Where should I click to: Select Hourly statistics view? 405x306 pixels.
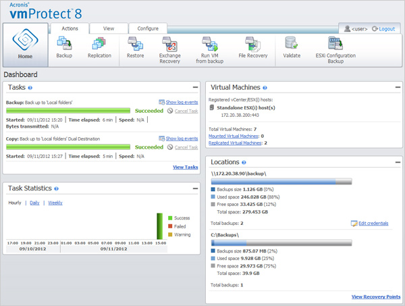click(x=15, y=203)
